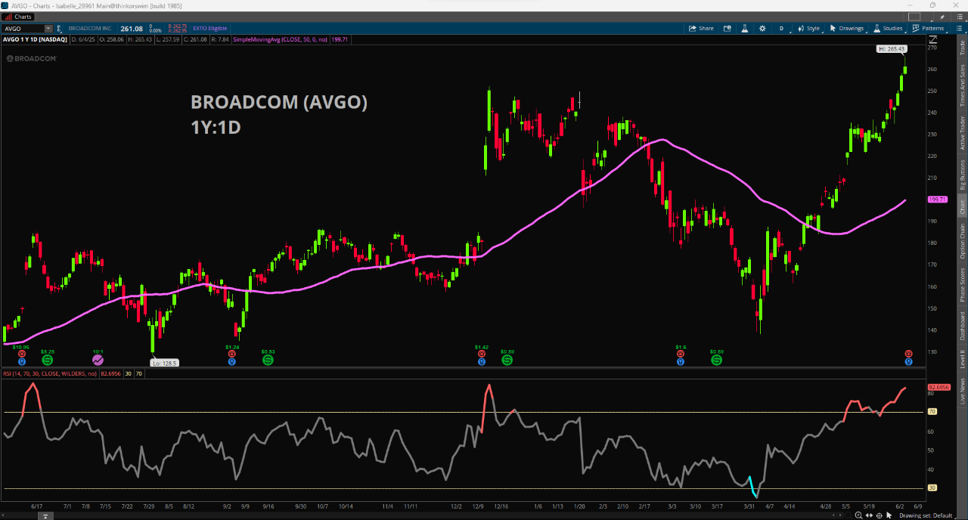Click the green dividend icon labeled $0.53
968x520 pixels.
268,361
